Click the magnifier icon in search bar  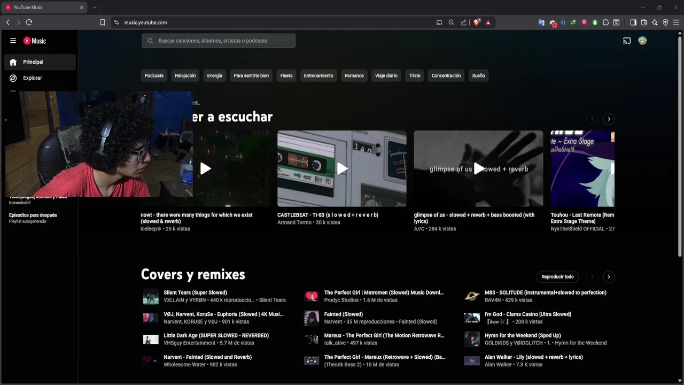[x=150, y=41]
